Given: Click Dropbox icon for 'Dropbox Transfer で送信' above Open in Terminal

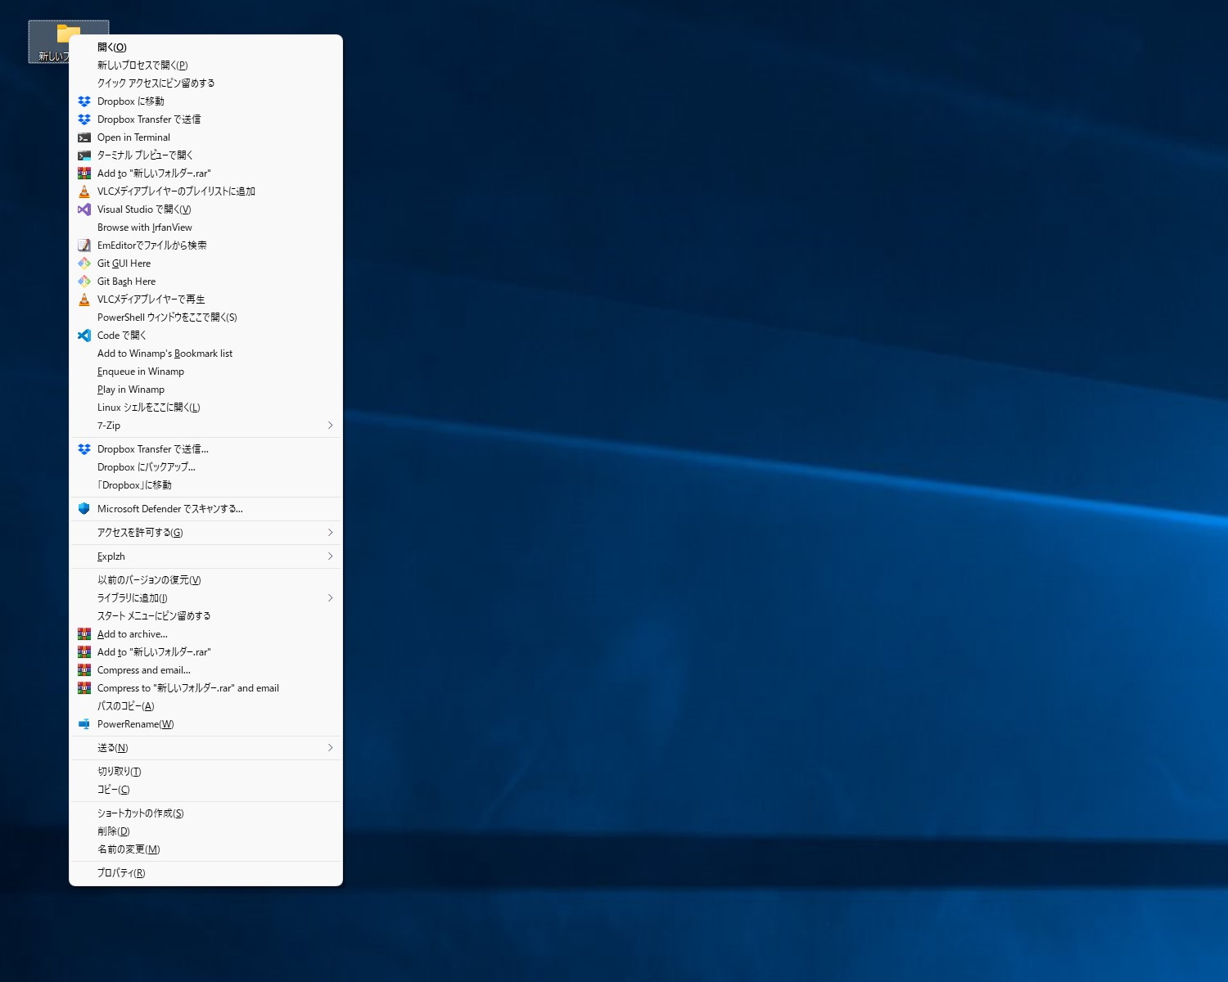Looking at the screenshot, I should 84,119.
